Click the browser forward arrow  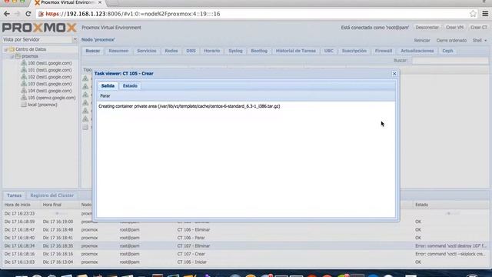(17, 14)
